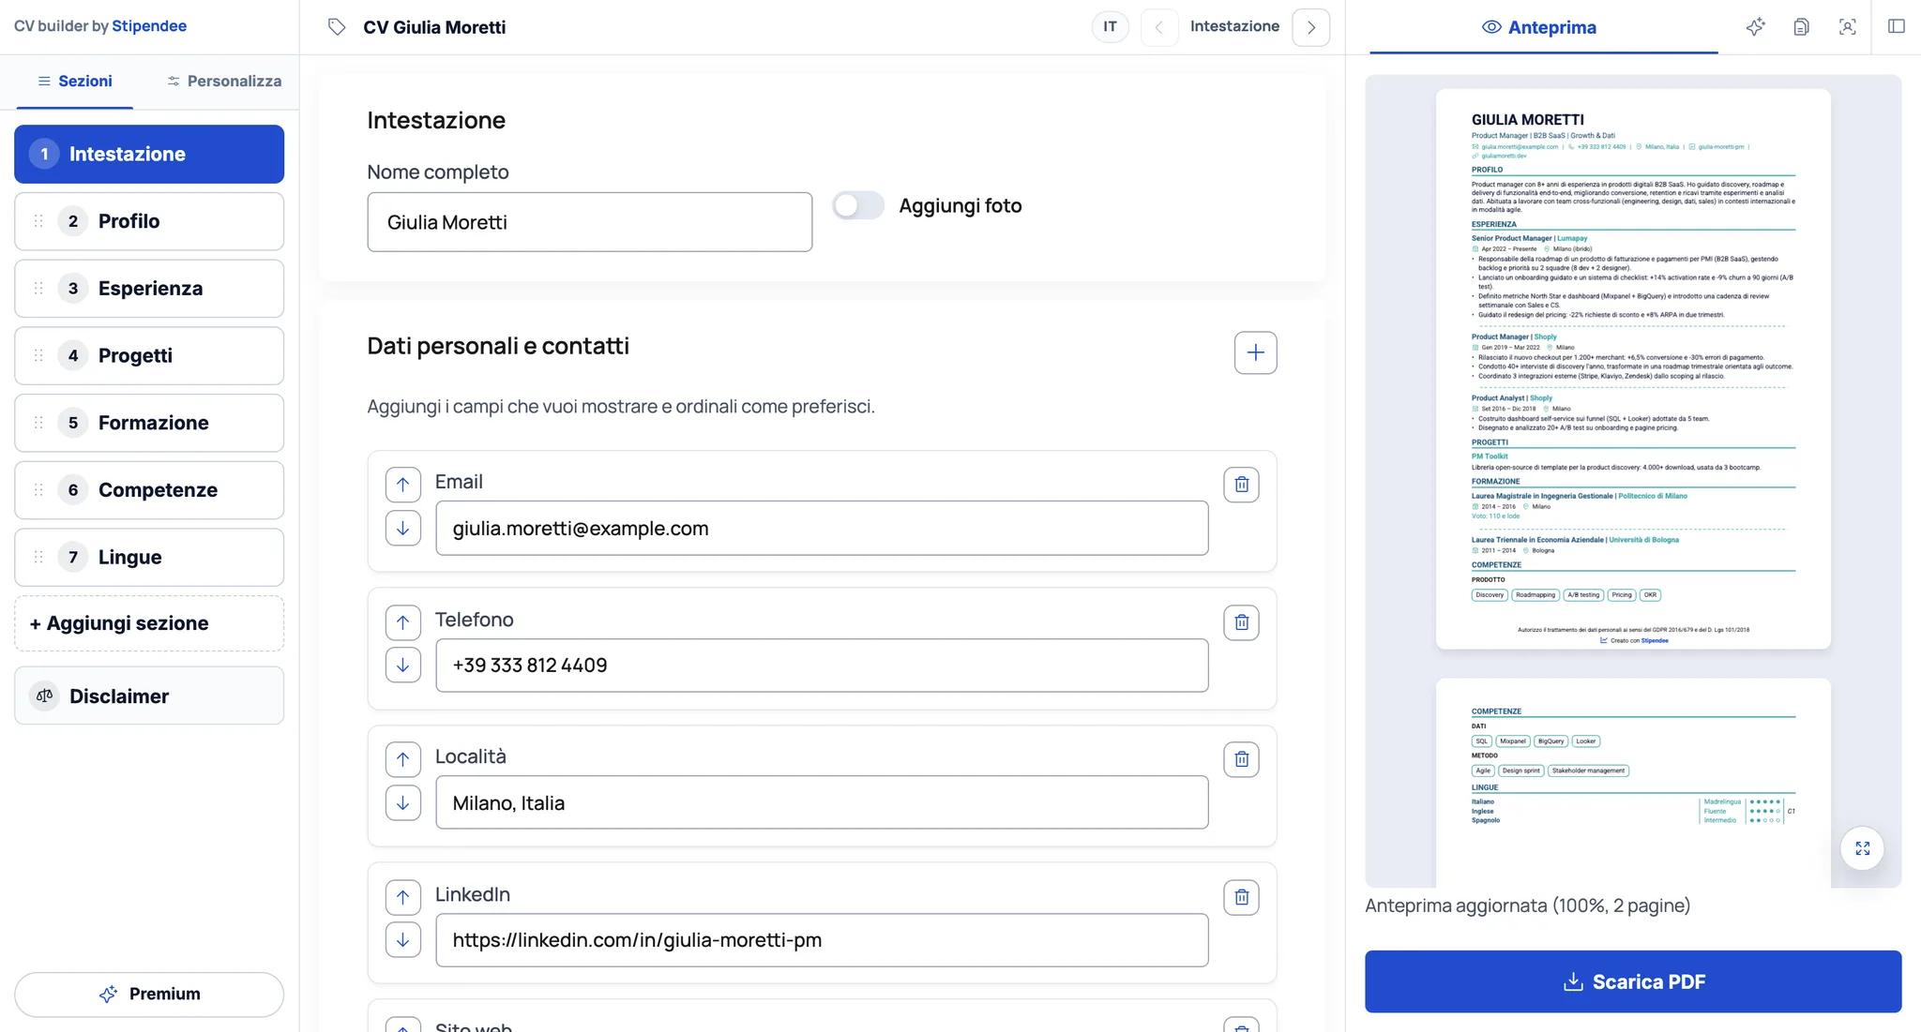Delete the Email field

(x=1241, y=485)
